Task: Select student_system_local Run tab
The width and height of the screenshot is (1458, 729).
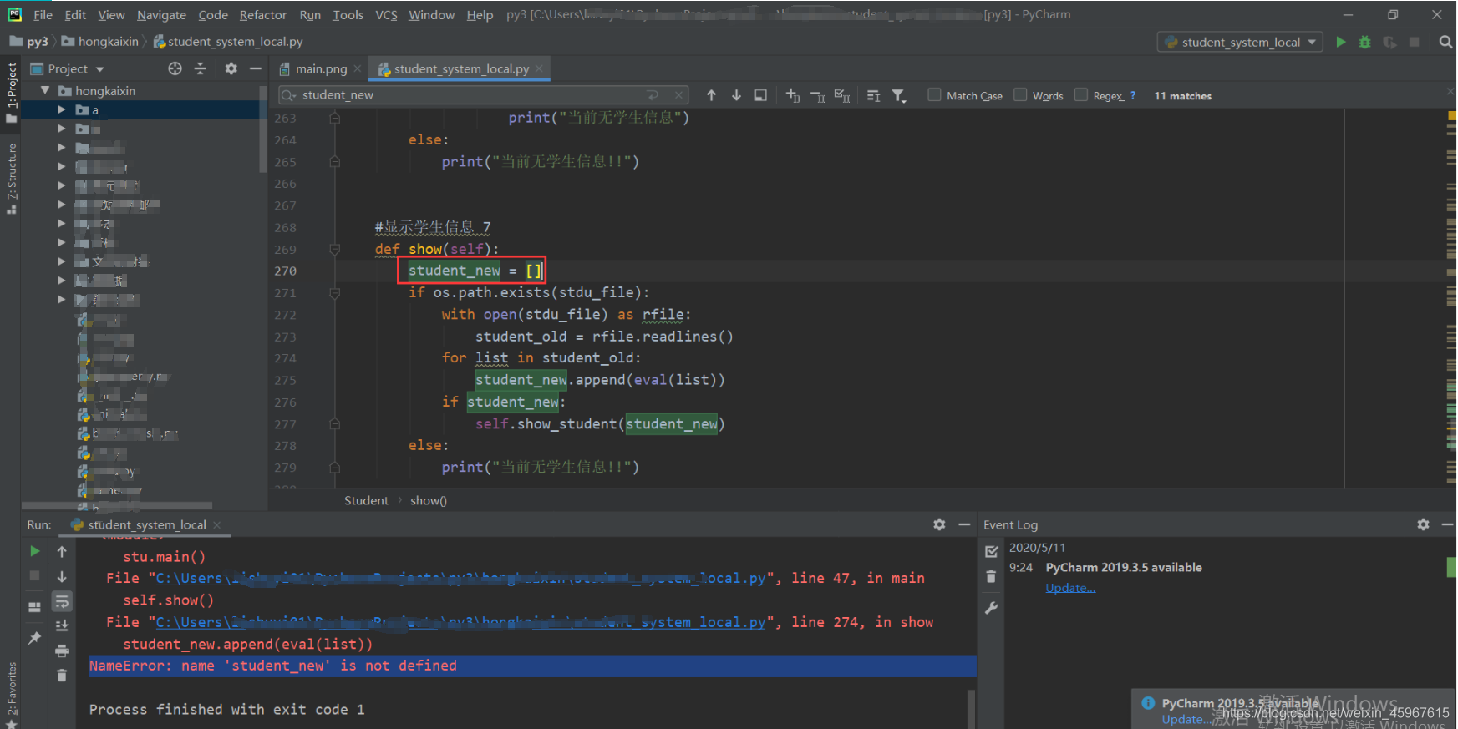Action: (x=147, y=524)
